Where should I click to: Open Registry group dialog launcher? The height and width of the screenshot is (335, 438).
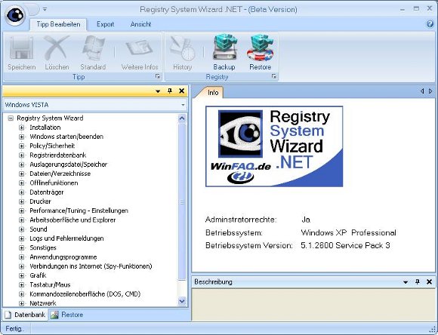click(x=274, y=76)
